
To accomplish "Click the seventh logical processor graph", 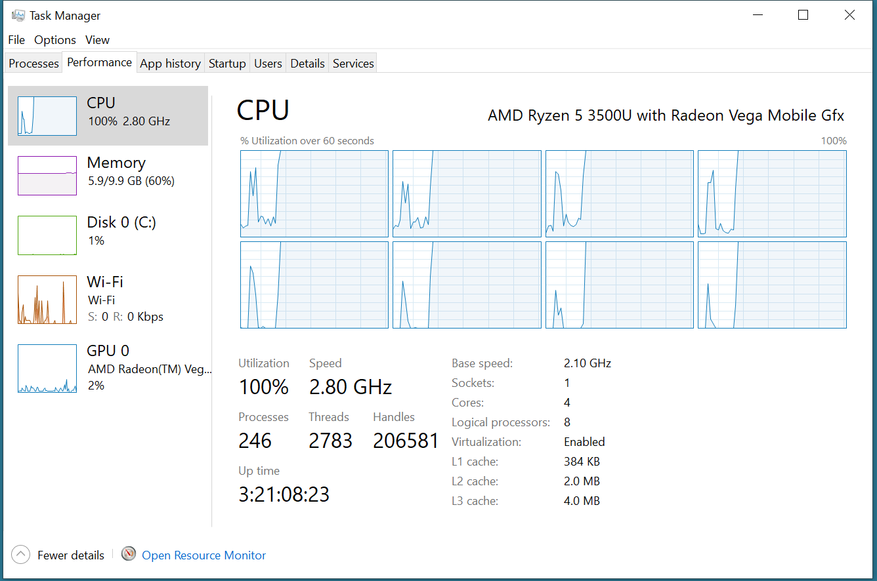I will 620,285.
